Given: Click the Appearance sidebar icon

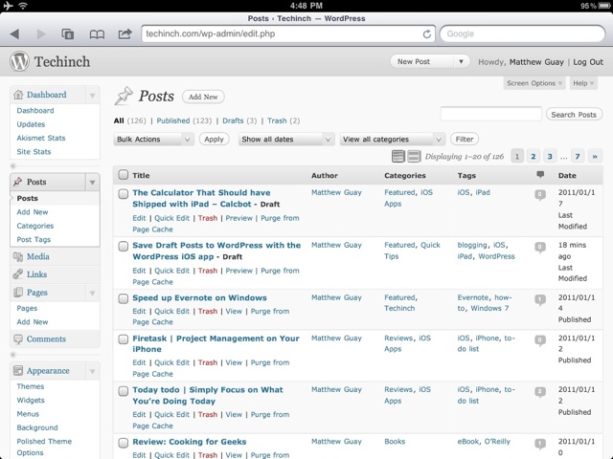Looking at the screenshot, I should [18, 370].
